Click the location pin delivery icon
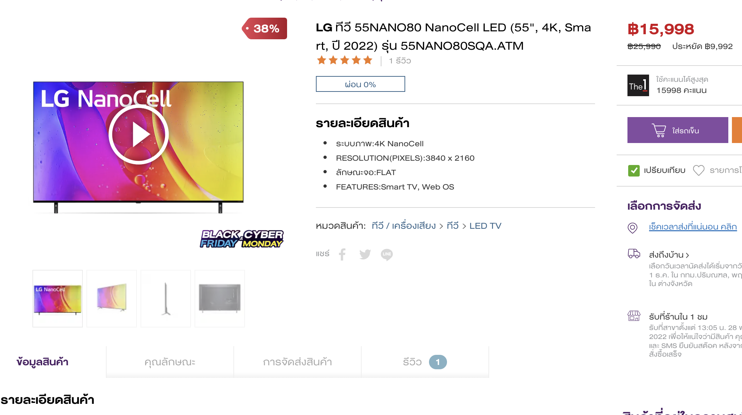 (633, 227)
